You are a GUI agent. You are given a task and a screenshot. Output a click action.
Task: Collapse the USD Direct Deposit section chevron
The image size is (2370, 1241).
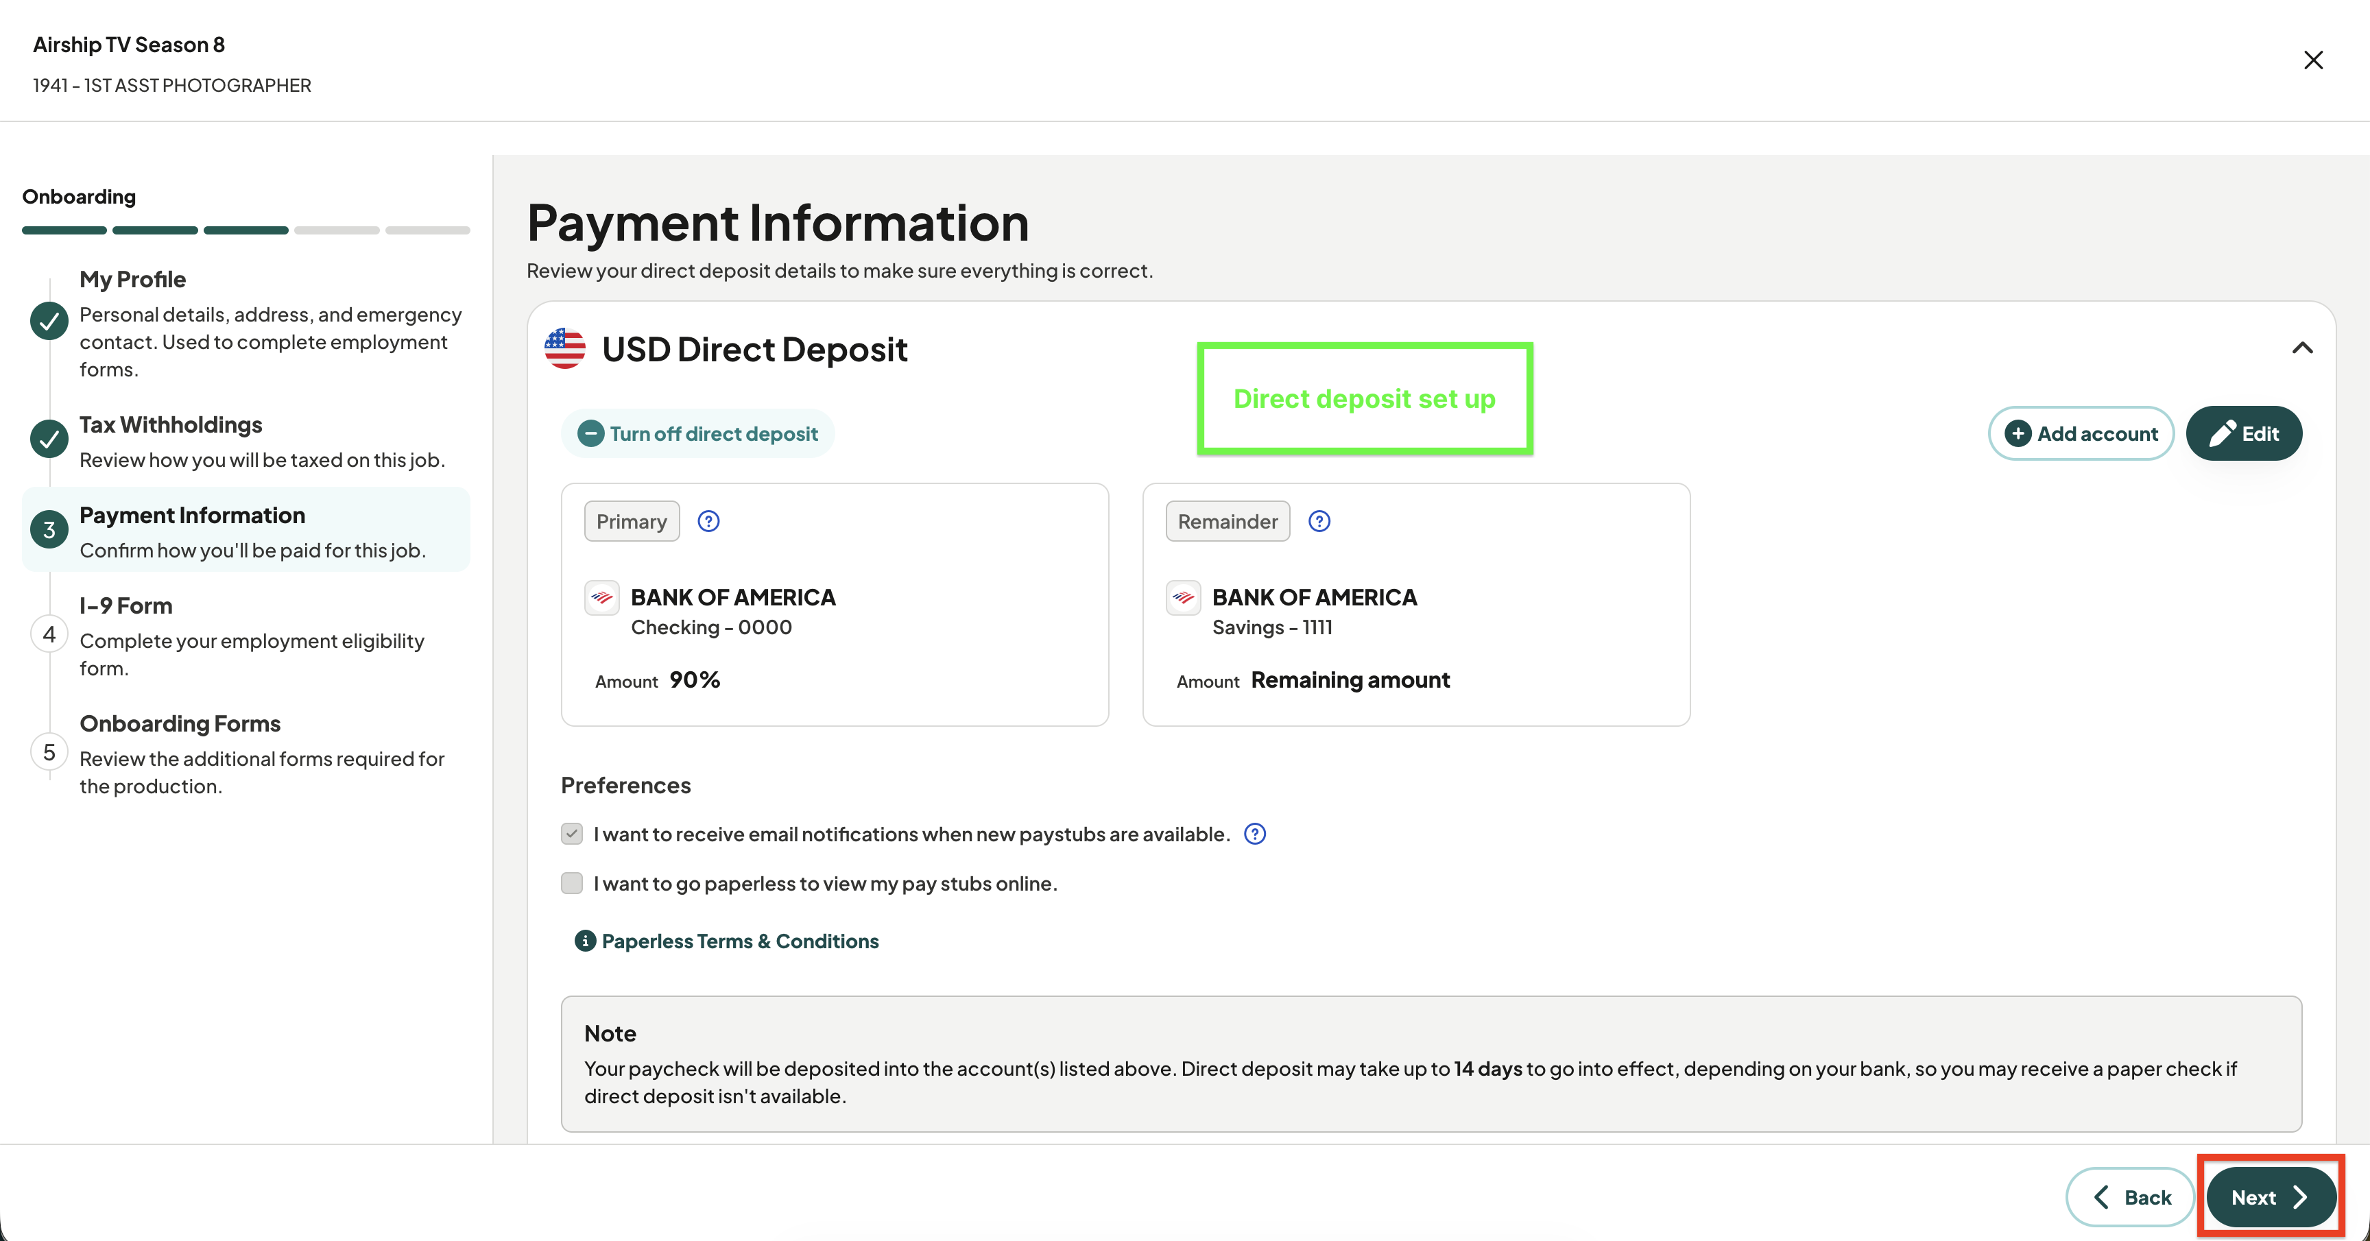click(x=2302, y=348)
